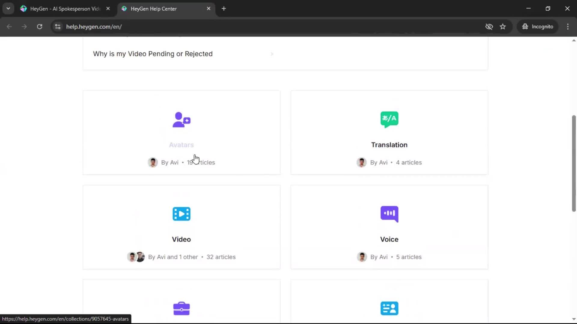Expand 'Why is my Video Pending or Rejected' chevron
Screen dimensions: 577x324
tap(272, 54)
